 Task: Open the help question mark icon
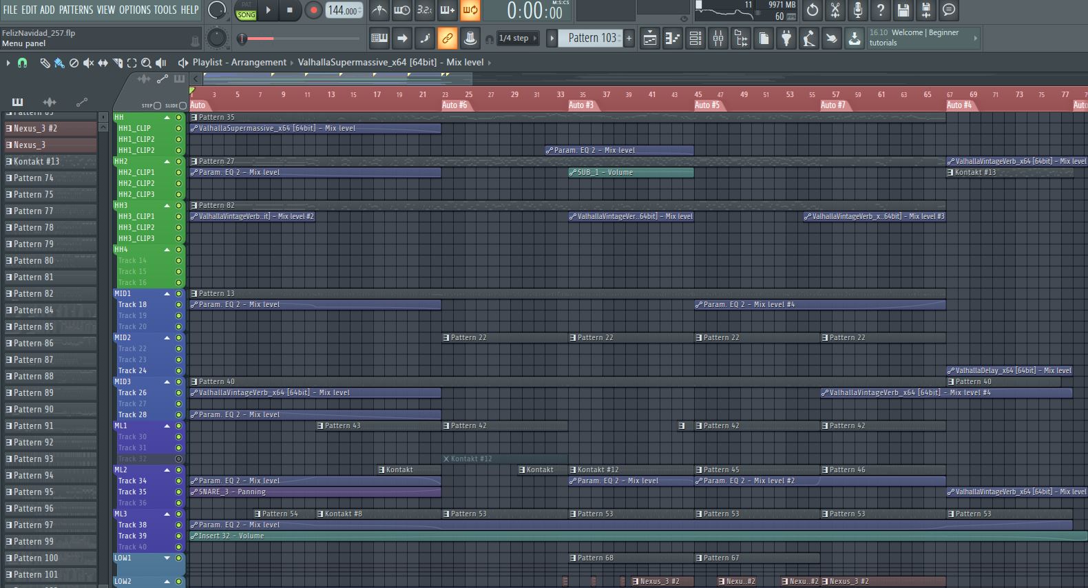pyautogui.click(x=881, y=10)
